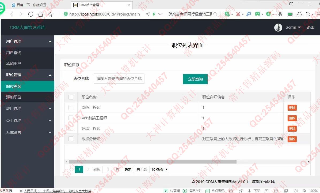Collapse the 用户管理 sidebar group

(x=28, y=41)
